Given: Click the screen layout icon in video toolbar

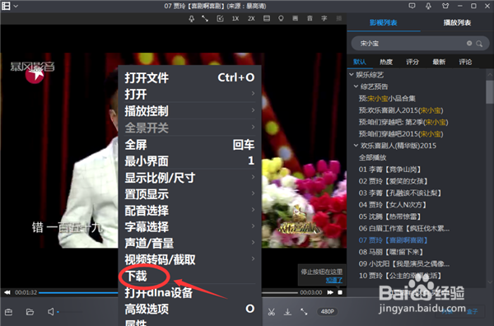Looking at the screenshot, I should pos(267,19).
